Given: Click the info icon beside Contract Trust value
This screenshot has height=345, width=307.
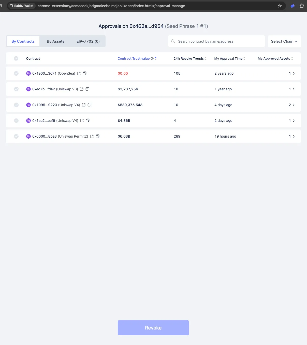Looking at the screenshot, I should tap(152, 58).
